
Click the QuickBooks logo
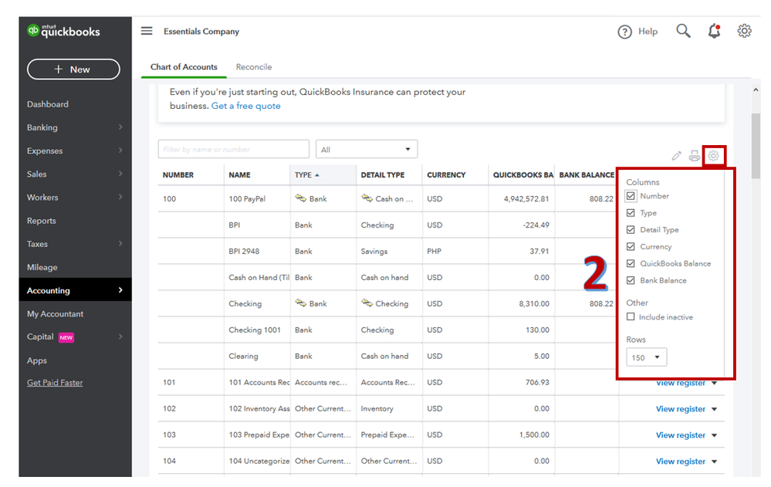63,31
